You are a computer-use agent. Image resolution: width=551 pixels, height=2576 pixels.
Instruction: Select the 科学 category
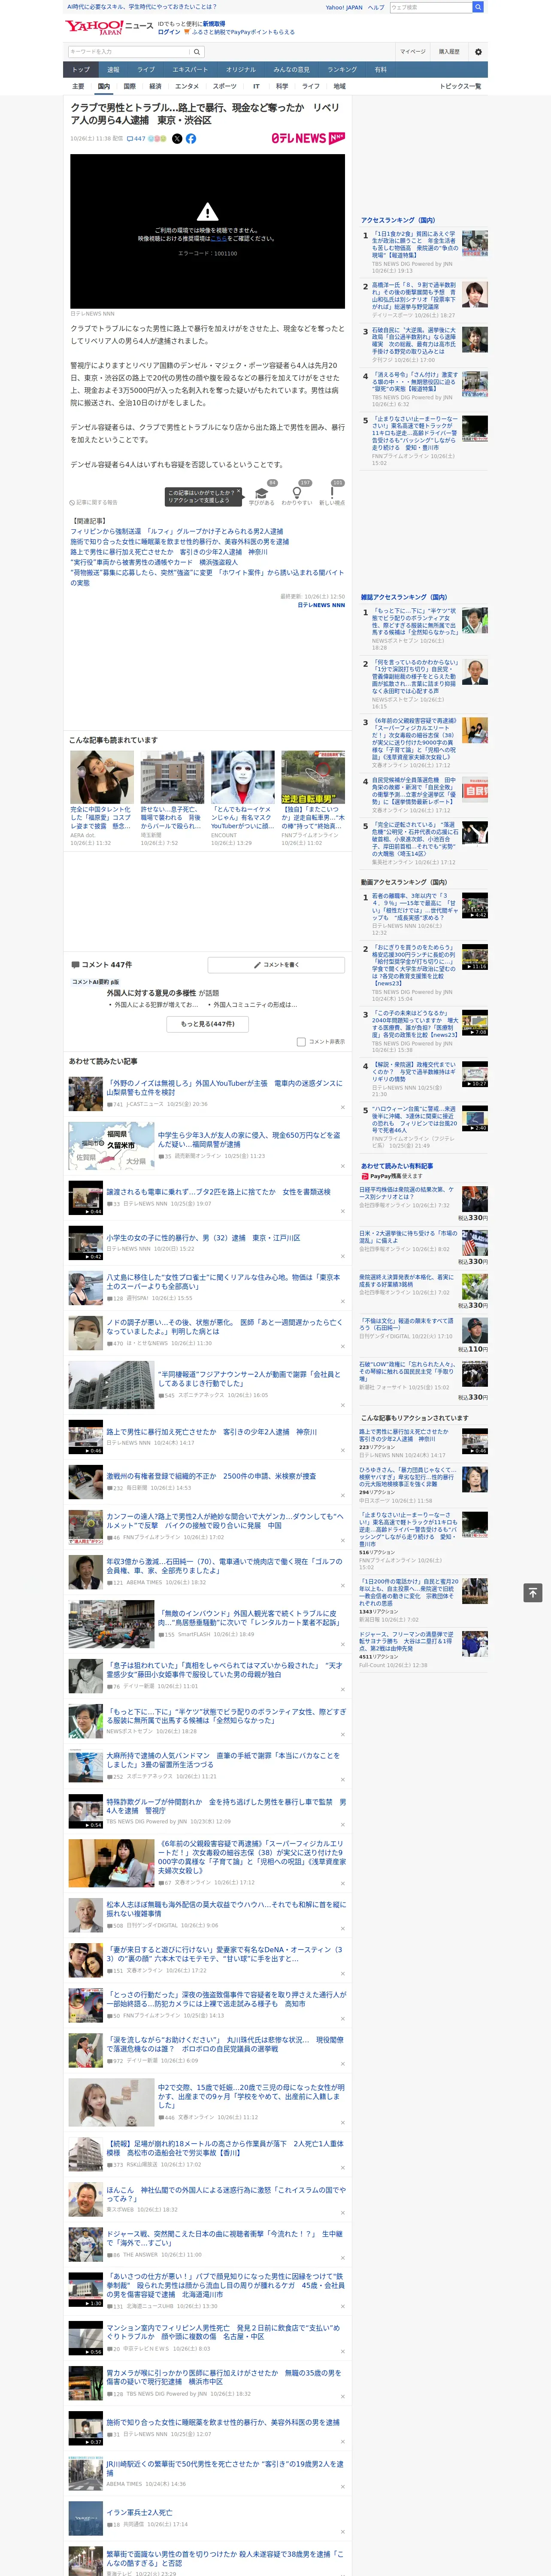282,87
